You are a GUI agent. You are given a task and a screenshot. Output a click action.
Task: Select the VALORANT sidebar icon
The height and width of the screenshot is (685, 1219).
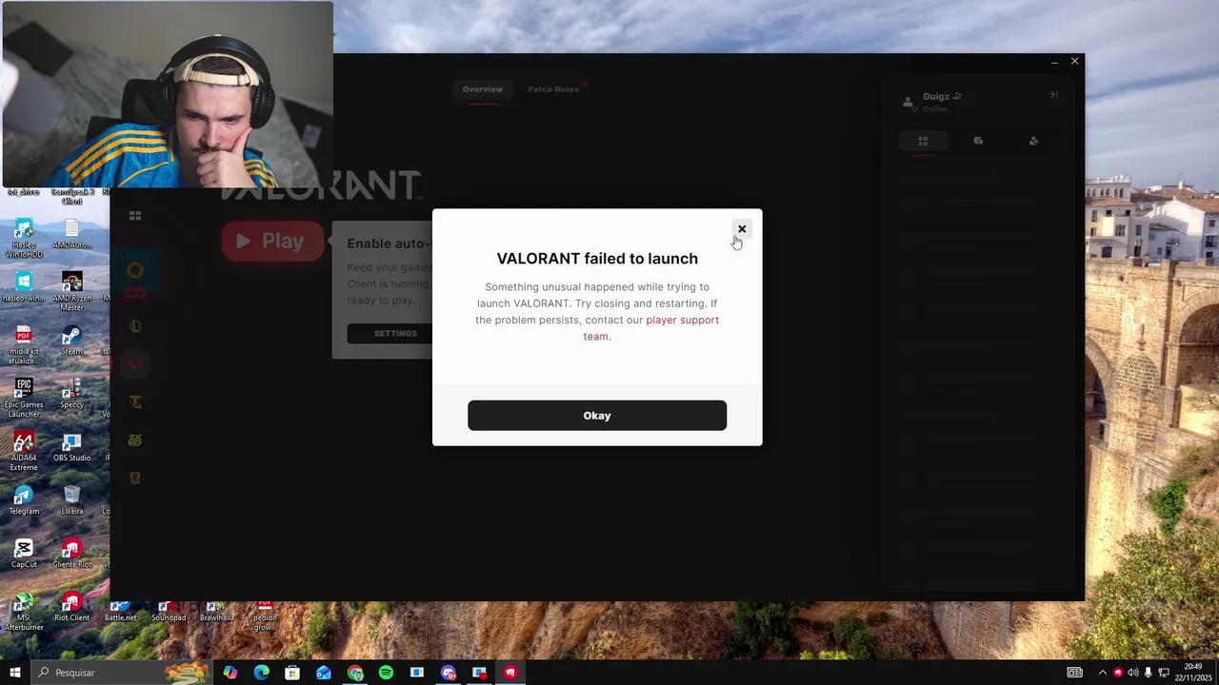click(x=135, y=364)
